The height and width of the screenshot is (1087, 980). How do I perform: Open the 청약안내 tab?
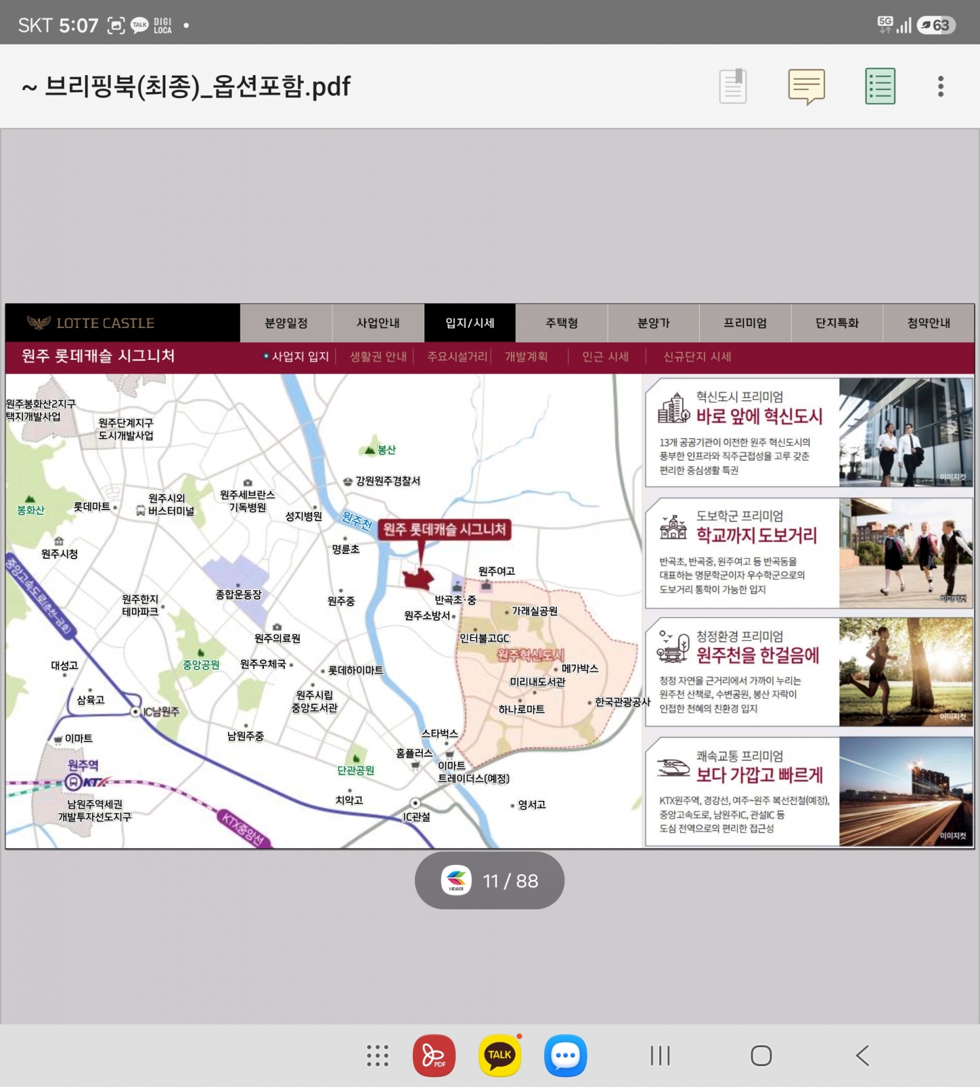click(929, 323)
